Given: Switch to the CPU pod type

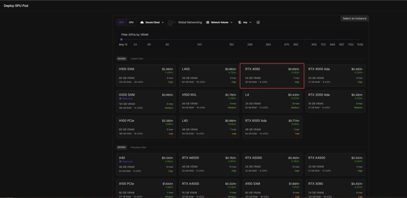Looking at the screenshot, I should tap(131, 22).
